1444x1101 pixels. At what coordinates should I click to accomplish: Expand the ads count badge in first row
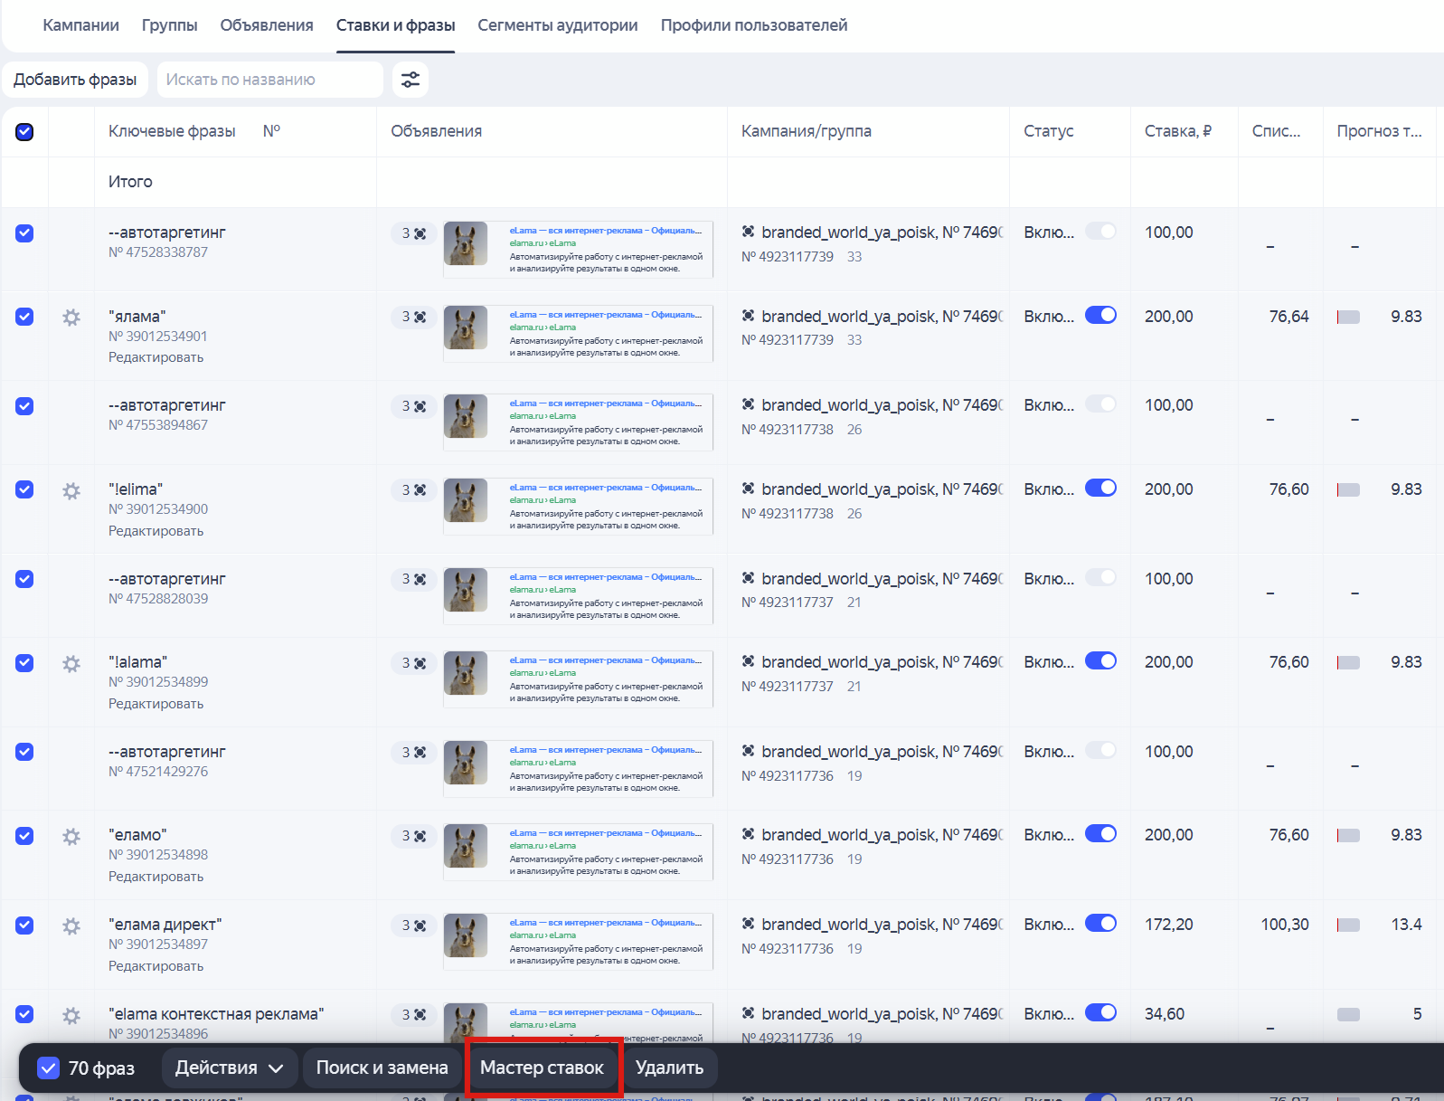pos(413,233)
